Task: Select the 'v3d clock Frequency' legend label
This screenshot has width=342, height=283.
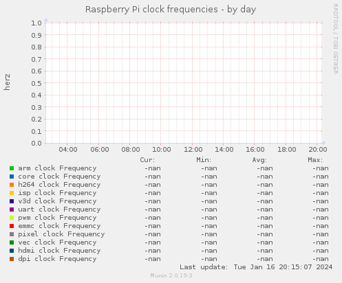Action: (57, 201)
